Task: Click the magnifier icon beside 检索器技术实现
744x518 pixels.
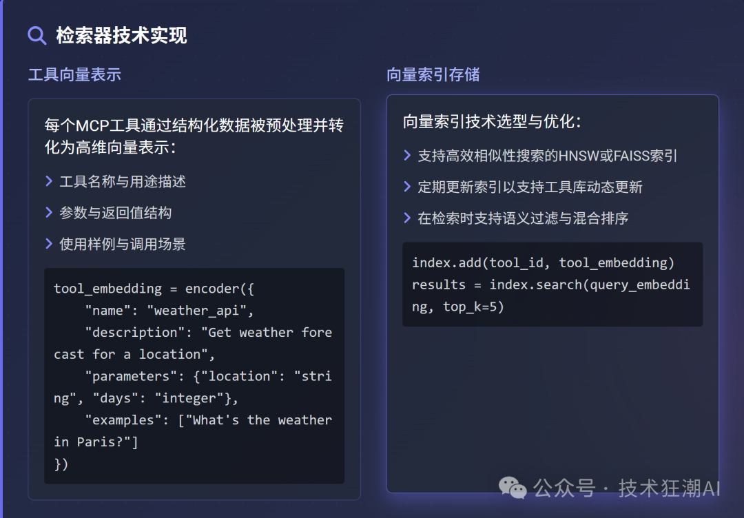Action: tap(37, 35)
